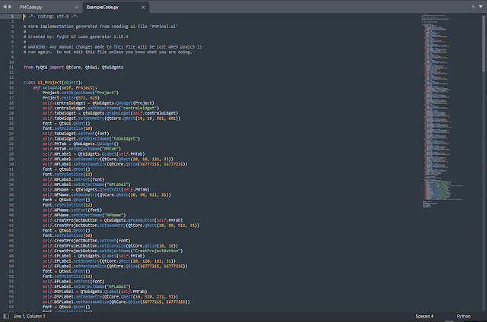Click the CreatProjectButton = QPushButton line
This screenshot has width=487, height=322.
[113, 220]
